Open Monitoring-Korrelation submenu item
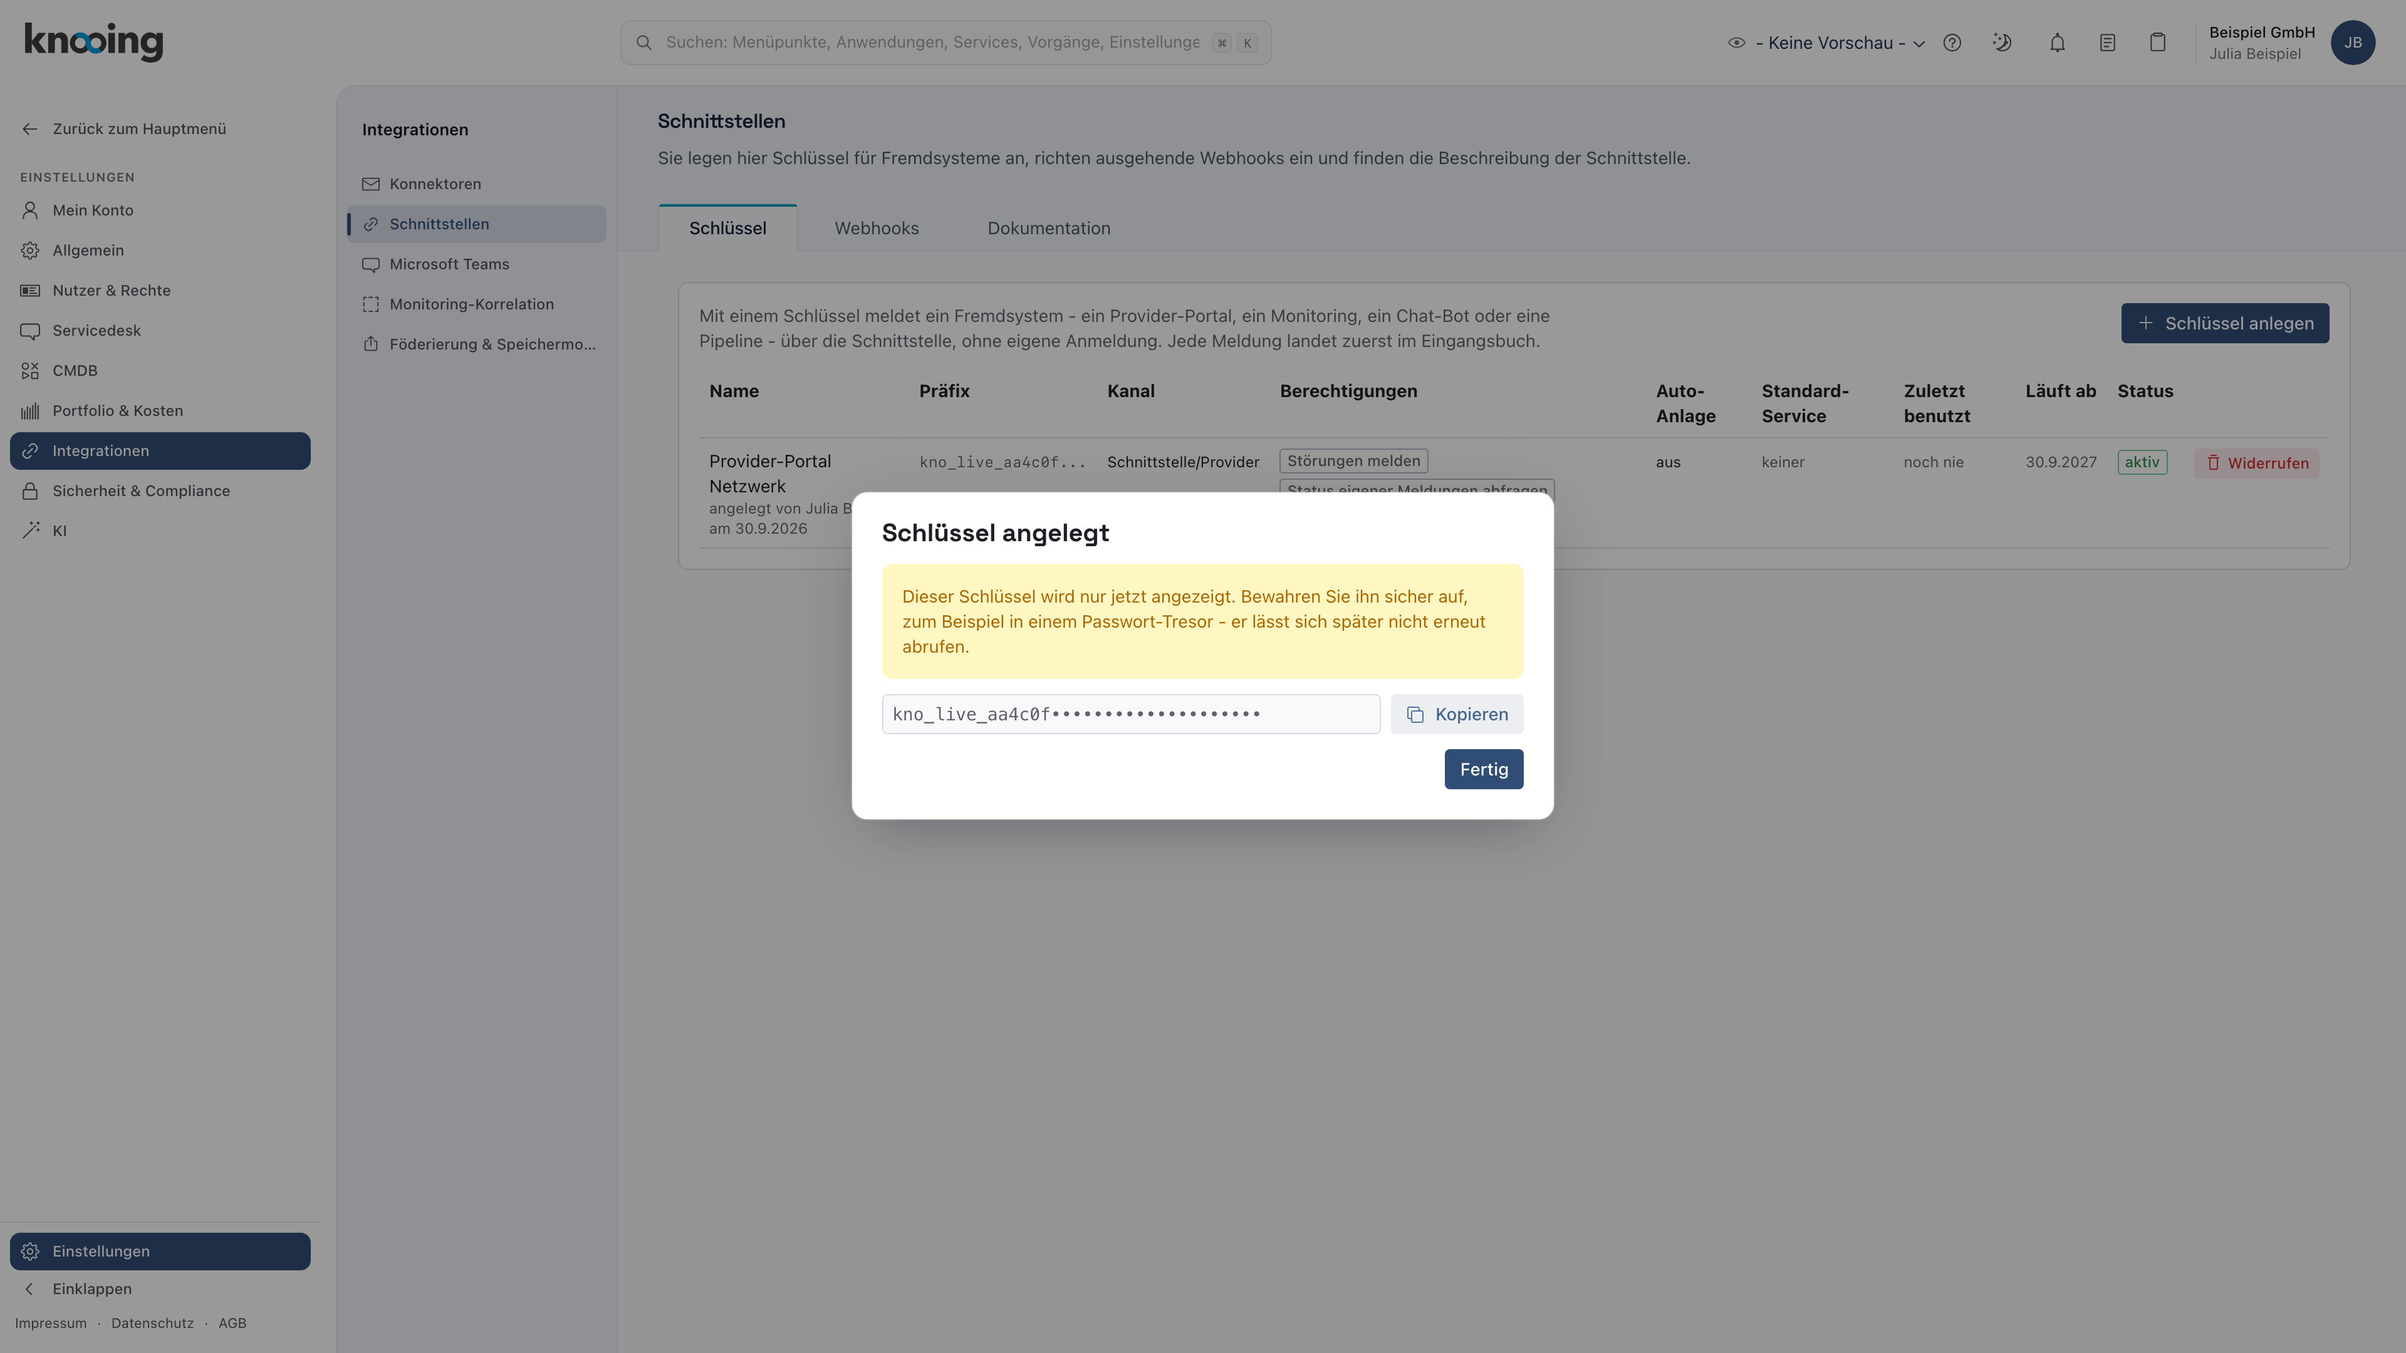Image resolution: width=2406 pixels, height=1353 pixels. click(476, 304)
